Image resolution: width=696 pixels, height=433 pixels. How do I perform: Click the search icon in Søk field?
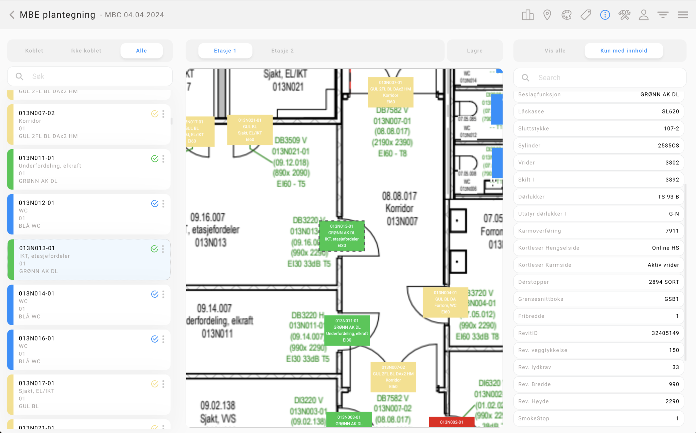click(20, 76)
